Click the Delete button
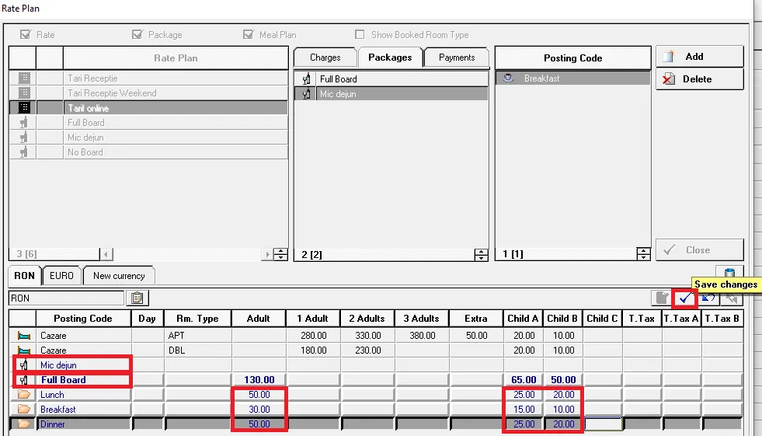 pyautogui.click(x=700, y=78)
